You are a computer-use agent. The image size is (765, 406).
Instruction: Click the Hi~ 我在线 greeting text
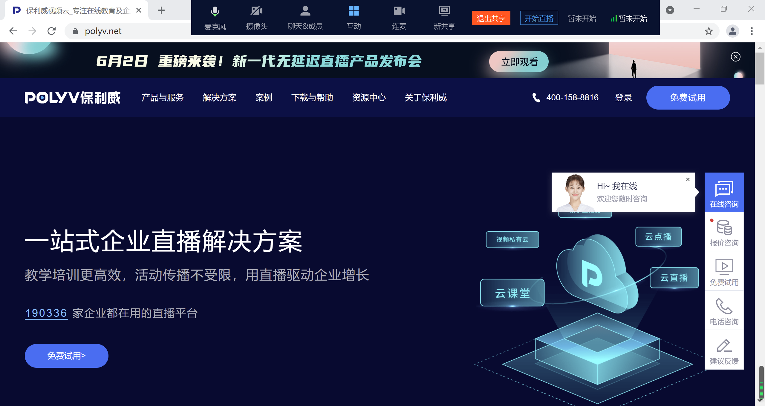tap(617, 186)
